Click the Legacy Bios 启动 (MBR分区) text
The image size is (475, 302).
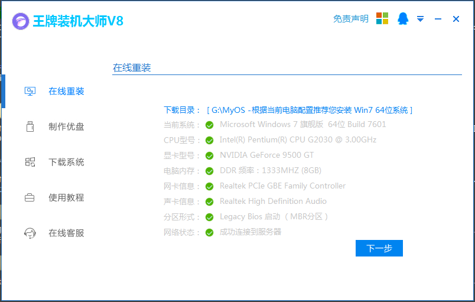(x=274, y=216)
